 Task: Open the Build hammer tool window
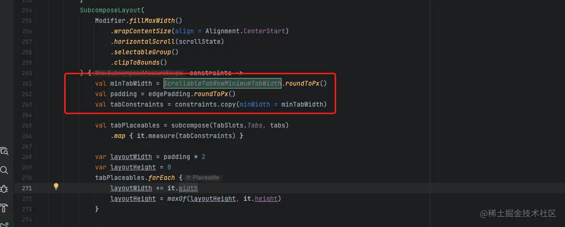tap(4, 208)
